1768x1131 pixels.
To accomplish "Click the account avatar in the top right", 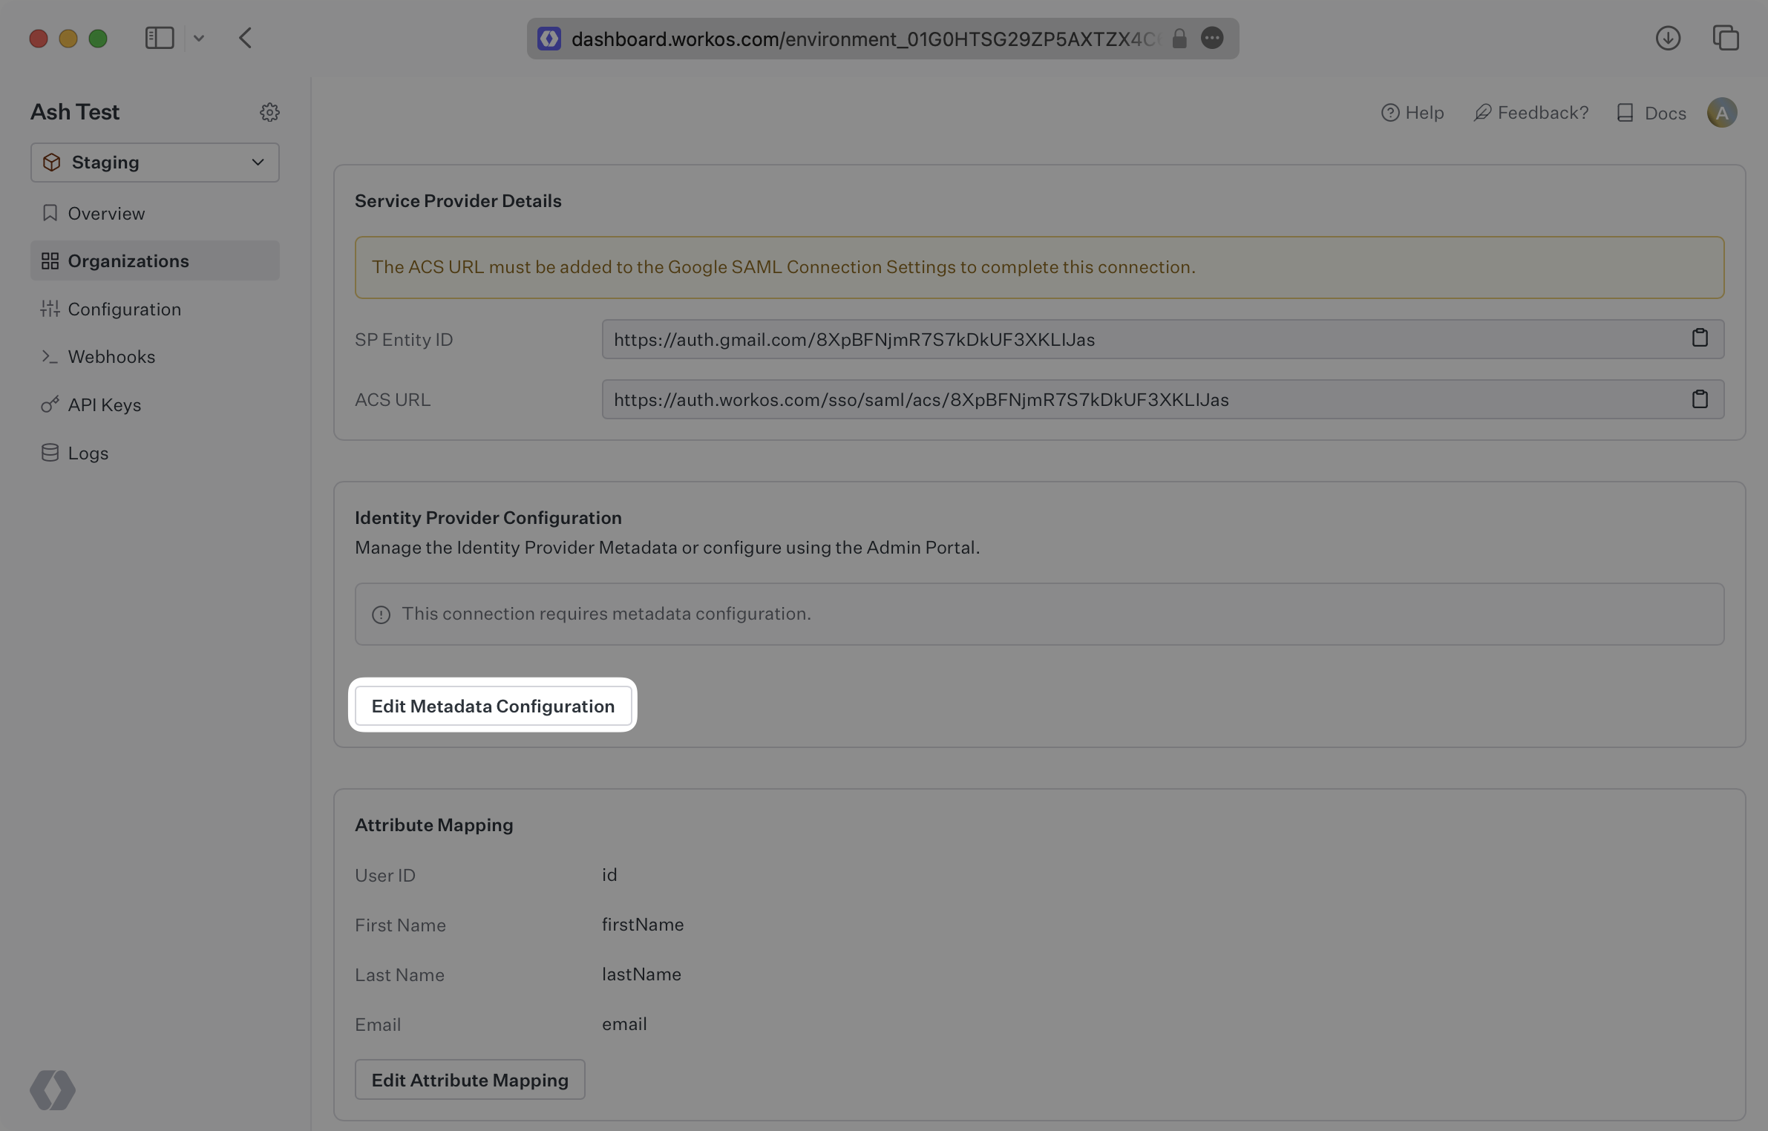I will [x=1722, y=112].
